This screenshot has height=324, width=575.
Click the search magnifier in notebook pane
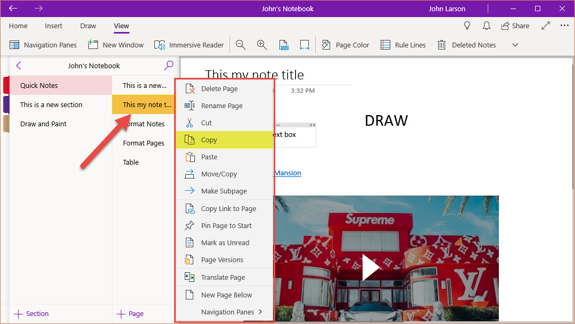click(169, 66)
